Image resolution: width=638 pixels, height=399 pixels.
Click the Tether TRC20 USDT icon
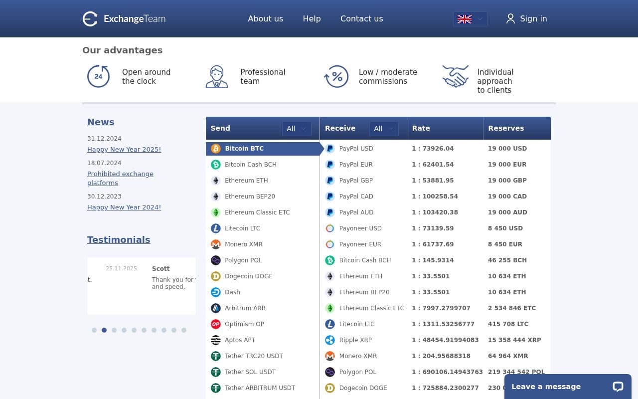click(x=216, y=356)
